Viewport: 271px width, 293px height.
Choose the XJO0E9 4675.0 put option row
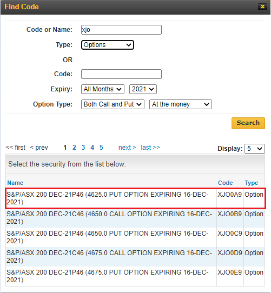(135, 276)
